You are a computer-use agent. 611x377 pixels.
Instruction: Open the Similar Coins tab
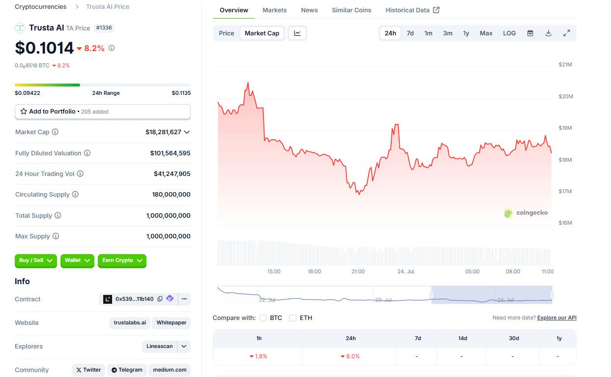(351, 10)
